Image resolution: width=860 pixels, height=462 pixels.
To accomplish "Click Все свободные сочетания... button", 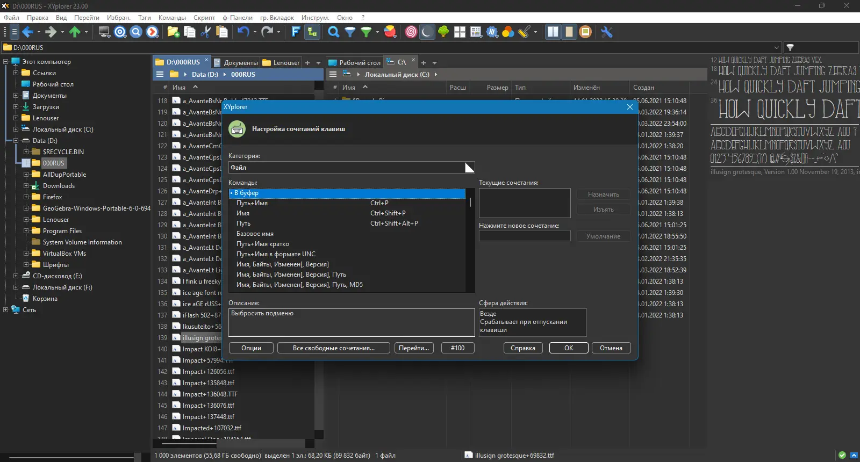I will [334, 348].
